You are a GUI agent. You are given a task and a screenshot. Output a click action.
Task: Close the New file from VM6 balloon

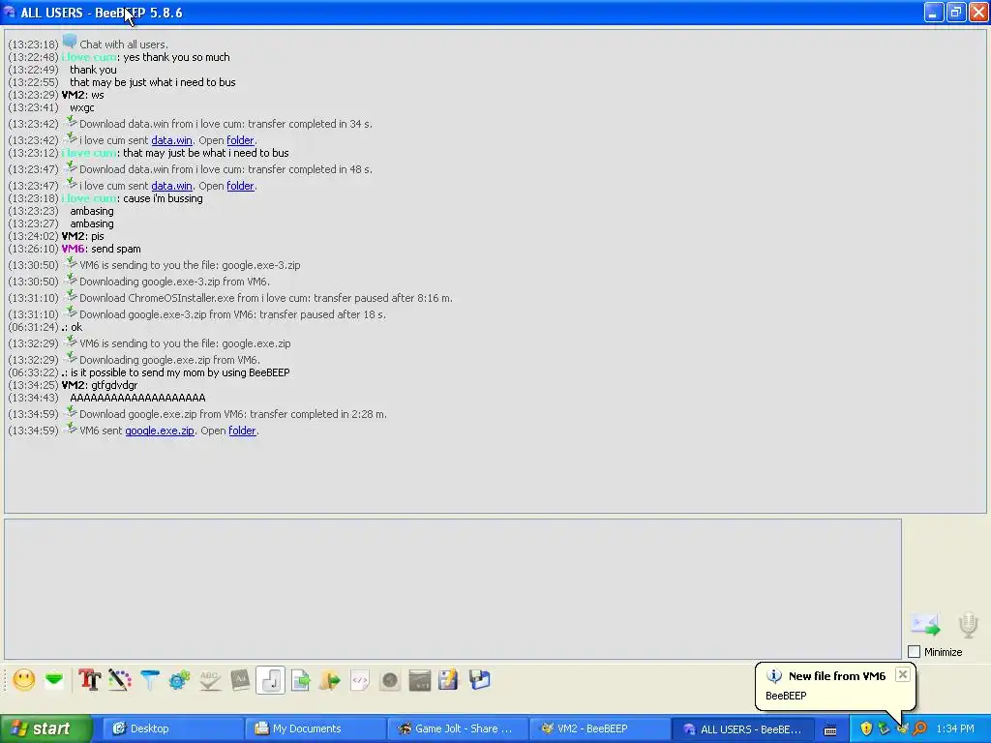click(x=903, y=674)
